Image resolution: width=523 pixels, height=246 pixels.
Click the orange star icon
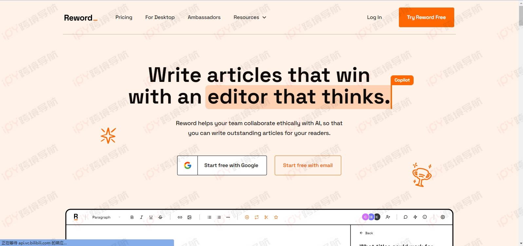(276, 217)
